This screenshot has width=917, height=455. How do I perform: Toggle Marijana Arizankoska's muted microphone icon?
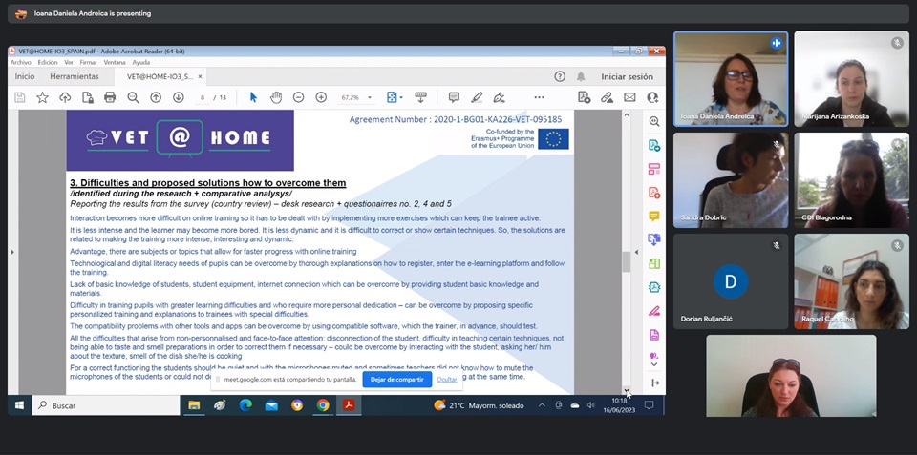point(897,43)
